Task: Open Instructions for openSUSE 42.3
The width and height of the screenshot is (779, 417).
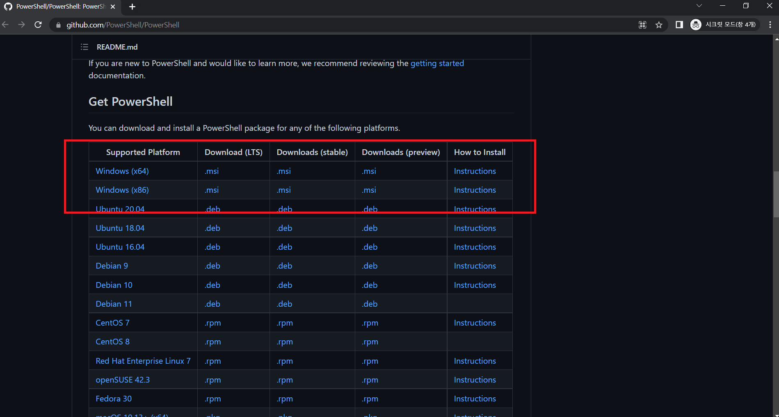Action: (475, 380)
